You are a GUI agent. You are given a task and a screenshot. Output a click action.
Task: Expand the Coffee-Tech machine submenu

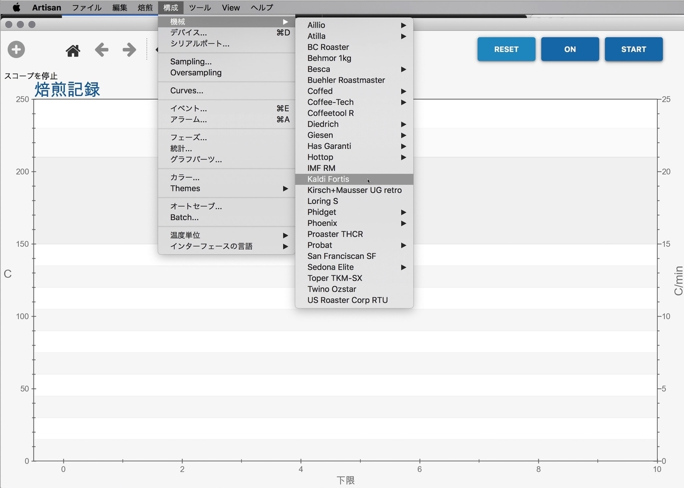tap(355, 102)
